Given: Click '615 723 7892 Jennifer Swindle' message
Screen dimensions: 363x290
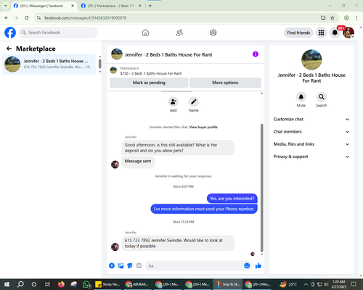Looking at the screenshot, I should [x=178, y=243].
